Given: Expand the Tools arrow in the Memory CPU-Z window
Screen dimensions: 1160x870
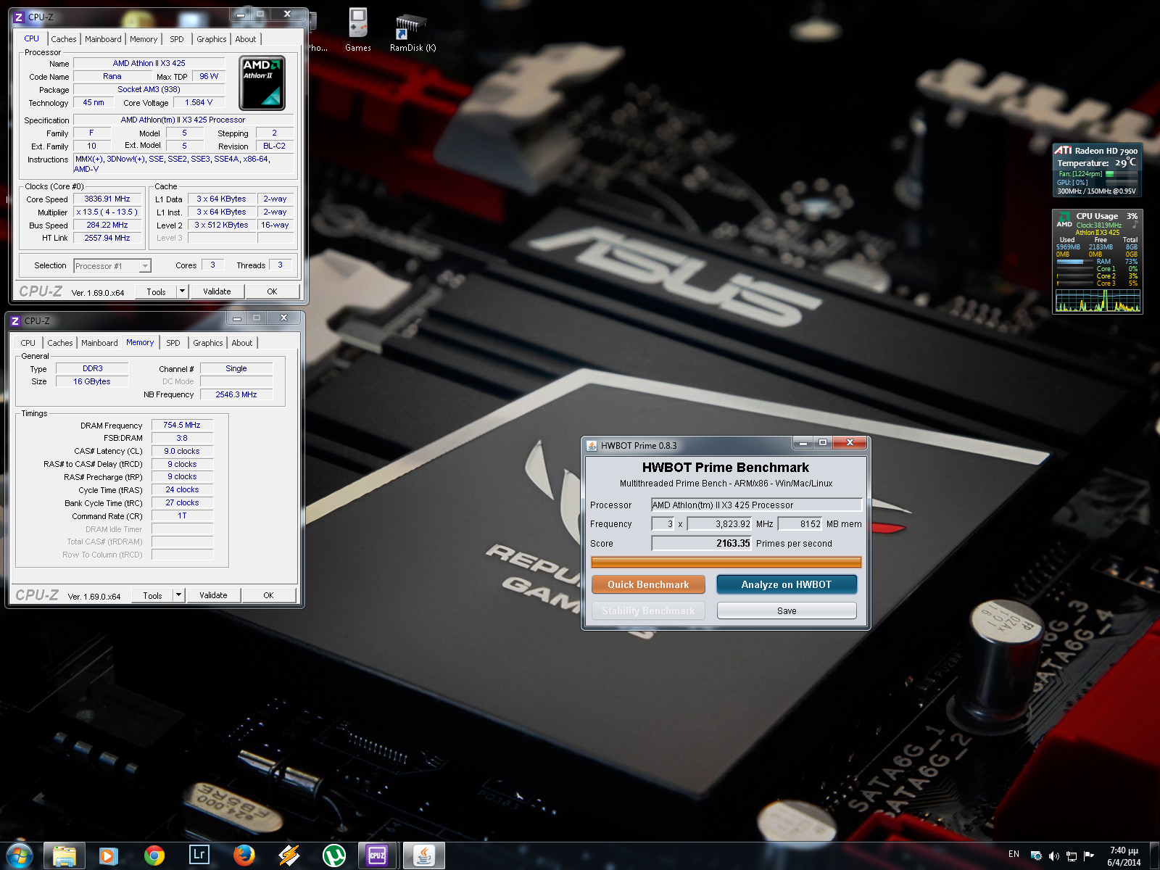Looking at the screenshot, I should coord(178,595).
